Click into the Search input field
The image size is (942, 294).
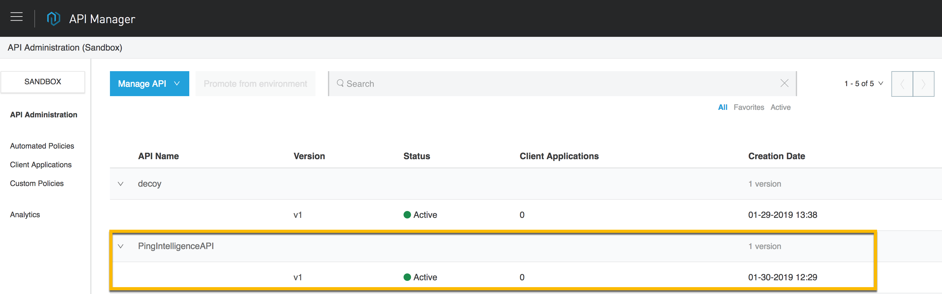548,84
